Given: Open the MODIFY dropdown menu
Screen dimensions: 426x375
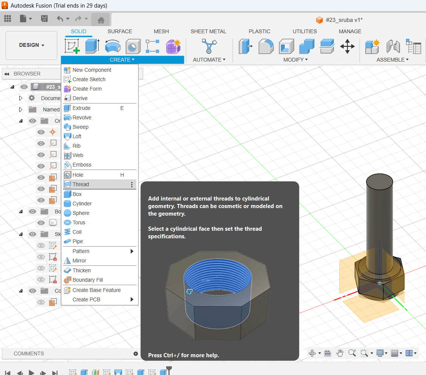Looking at the screenshot, I should pos(296,60).
